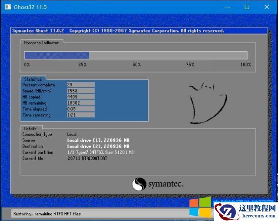Click the 'Details' group label
The height and width of the screenshot is (221, 278).
(30, 129)
